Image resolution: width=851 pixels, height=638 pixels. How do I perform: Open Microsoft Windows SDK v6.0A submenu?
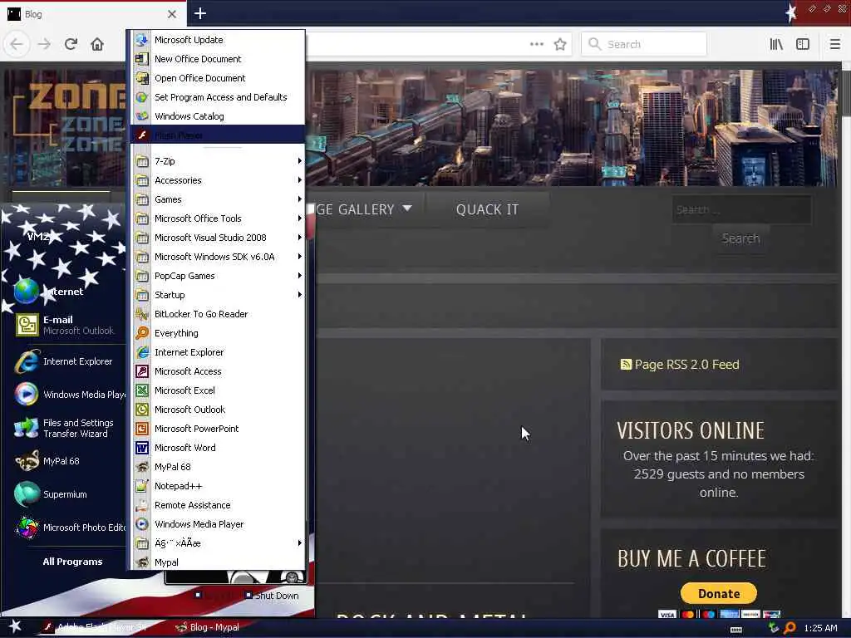point(218,257)
